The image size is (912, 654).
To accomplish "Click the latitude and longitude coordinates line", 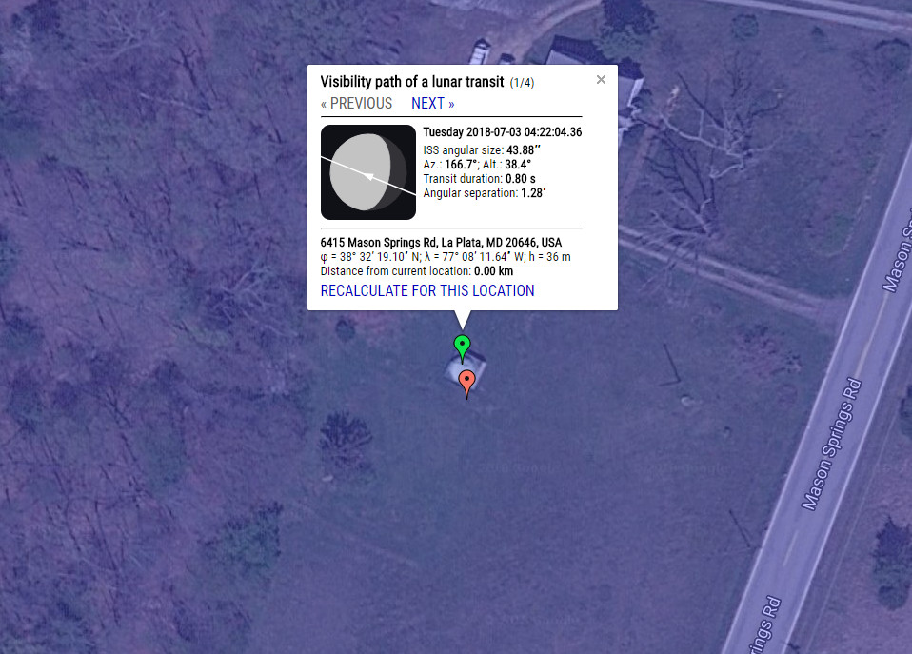I will coord(446,257).
